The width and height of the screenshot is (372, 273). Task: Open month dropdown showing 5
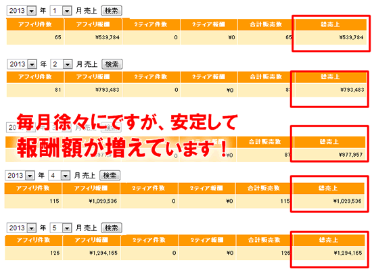click(x=61, y=228)
